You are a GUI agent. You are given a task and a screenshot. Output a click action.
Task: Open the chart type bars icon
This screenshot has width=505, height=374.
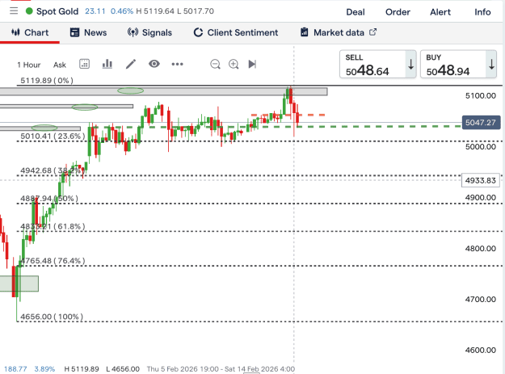tap(107, 64)
